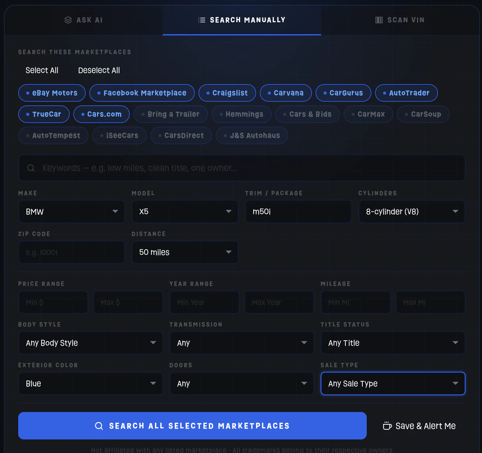Click the coffee cup icon beside Save & Alert Me

[387, 426]
